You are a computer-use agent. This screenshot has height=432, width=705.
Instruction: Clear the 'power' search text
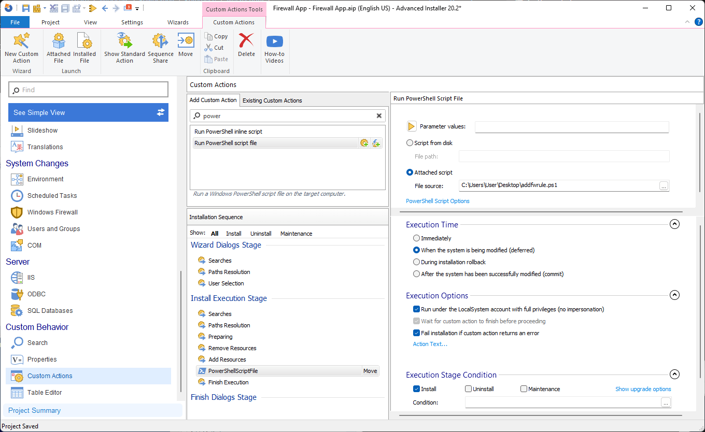(x=379, y=116)
